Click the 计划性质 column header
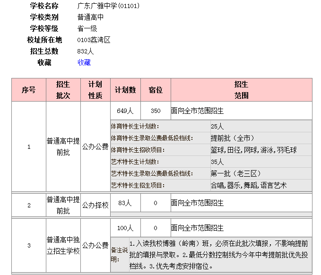Screen dimensions: 321x275 (x=95, y=90)
